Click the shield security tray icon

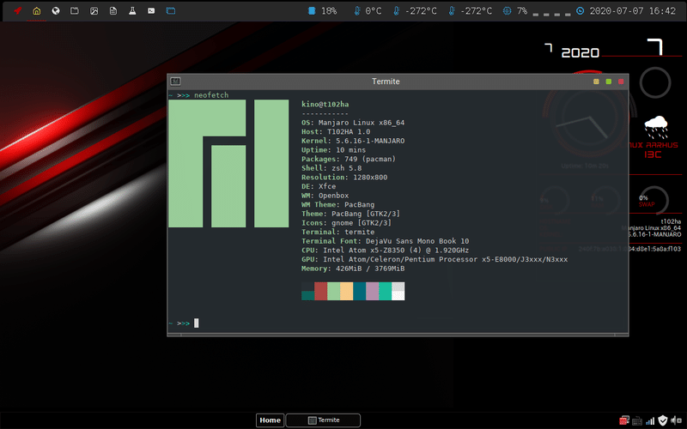(663, 420)
